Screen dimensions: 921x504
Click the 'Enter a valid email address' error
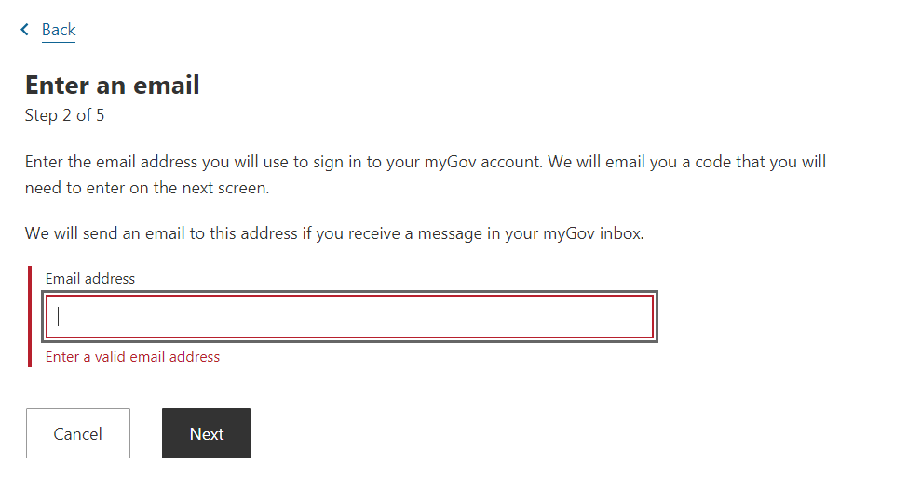133,357
